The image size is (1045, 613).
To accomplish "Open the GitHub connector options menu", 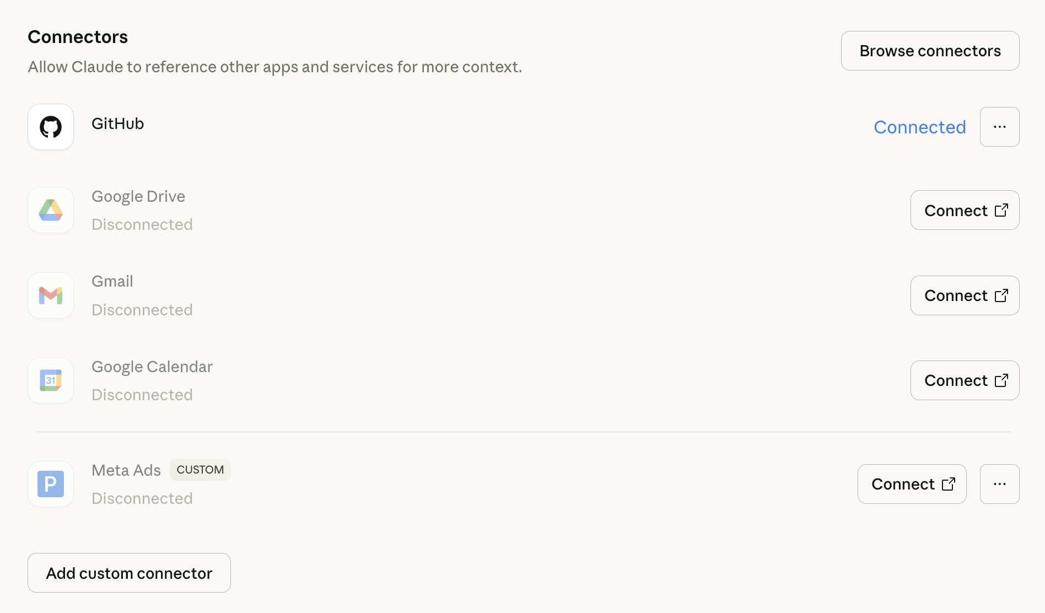I will point(1000,127).
